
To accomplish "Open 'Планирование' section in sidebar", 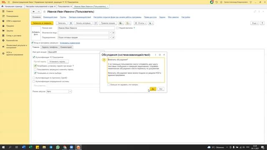I will tap(12, 16).
